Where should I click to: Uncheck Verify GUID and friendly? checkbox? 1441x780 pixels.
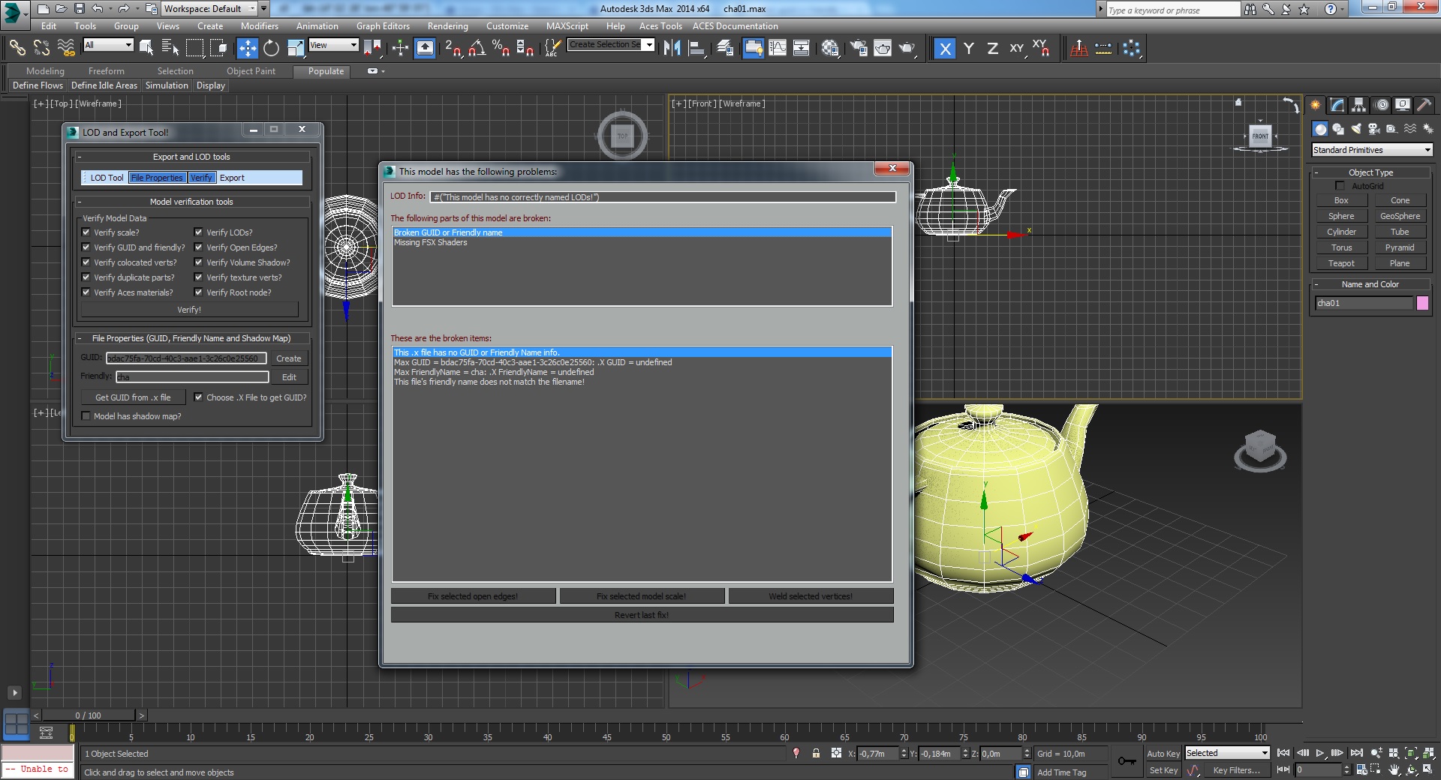tap(86, 247)
